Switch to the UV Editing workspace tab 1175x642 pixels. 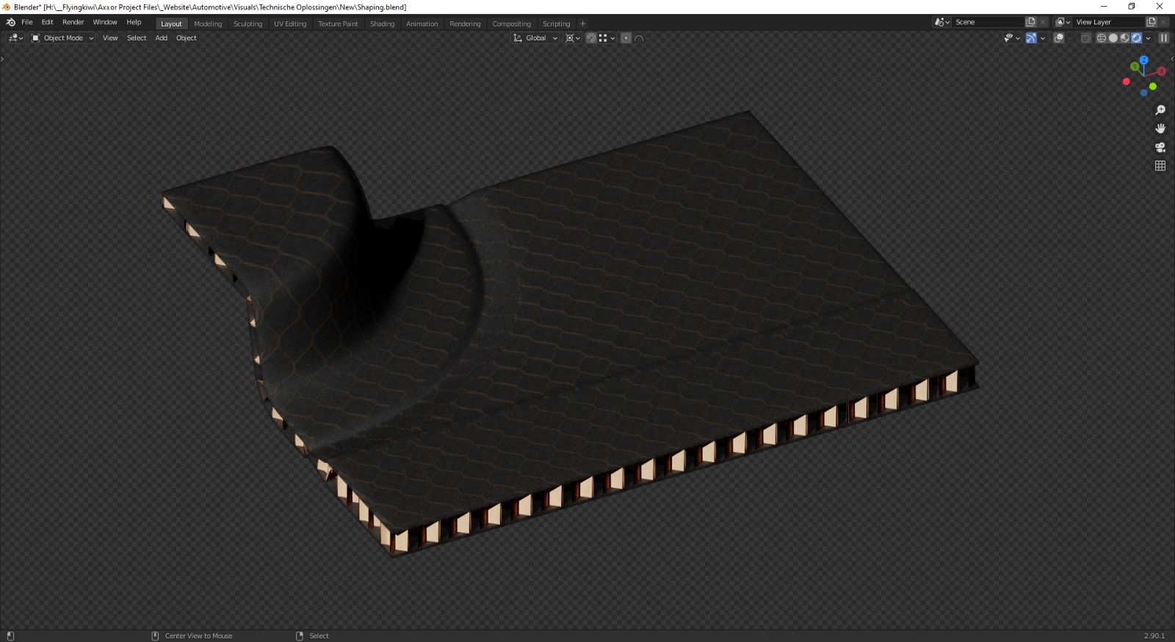[x=290, y=23]
